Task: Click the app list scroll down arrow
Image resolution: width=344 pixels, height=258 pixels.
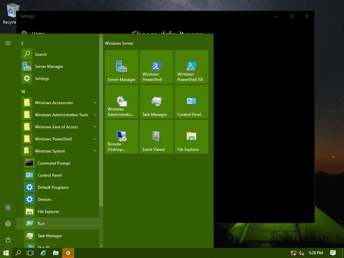Action: point(101,246)
